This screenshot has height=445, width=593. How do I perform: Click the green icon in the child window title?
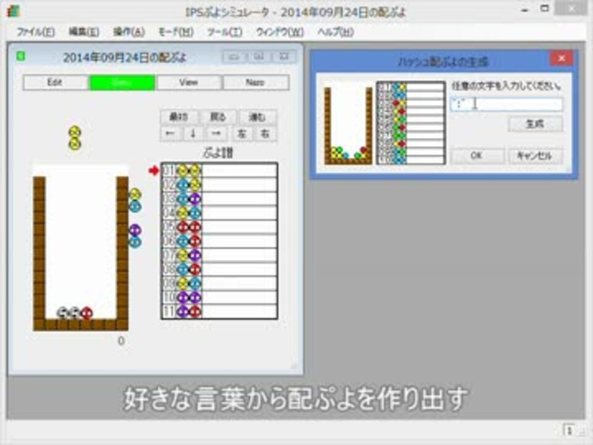[20, 57]
